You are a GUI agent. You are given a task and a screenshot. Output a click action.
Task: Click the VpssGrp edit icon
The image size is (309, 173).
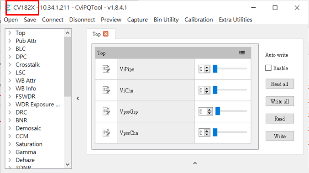(106, 111)
